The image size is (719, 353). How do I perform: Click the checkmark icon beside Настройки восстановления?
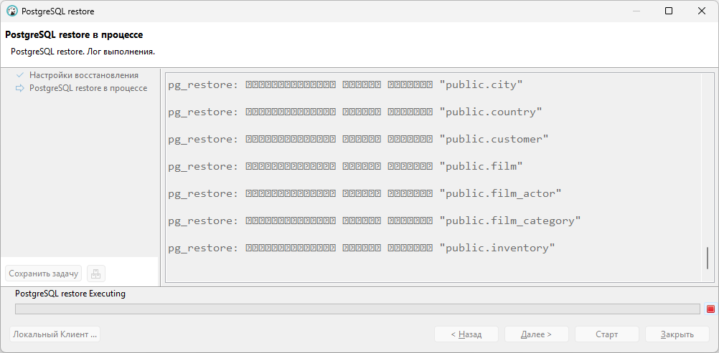click(x=19, y=75)
